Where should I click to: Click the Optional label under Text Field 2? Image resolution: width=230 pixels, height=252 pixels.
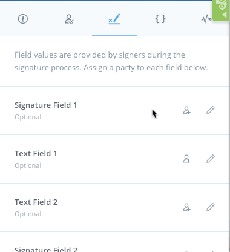point(28,214)
